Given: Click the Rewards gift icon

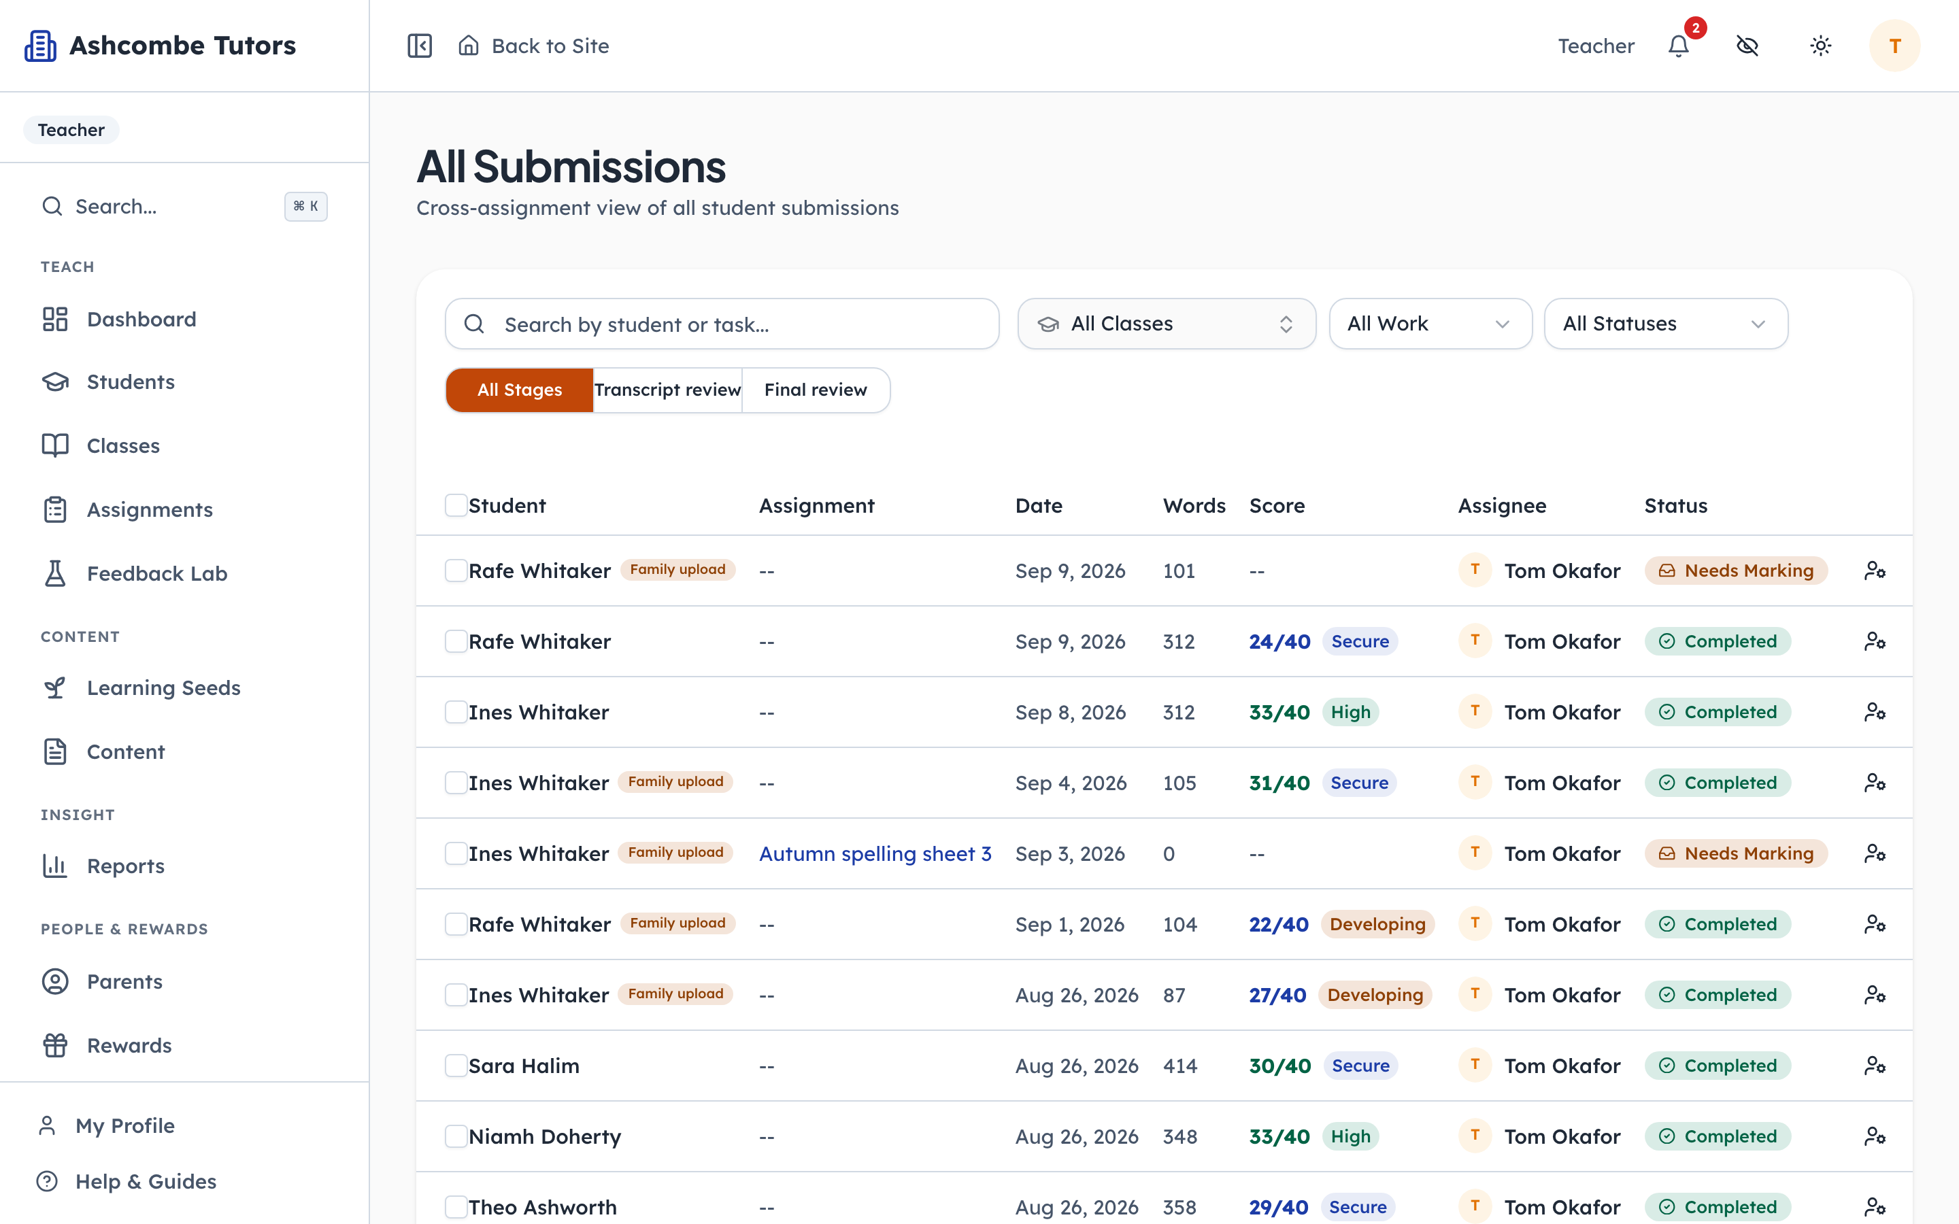Looking at the screenshot, I should tap(55, 1045).
